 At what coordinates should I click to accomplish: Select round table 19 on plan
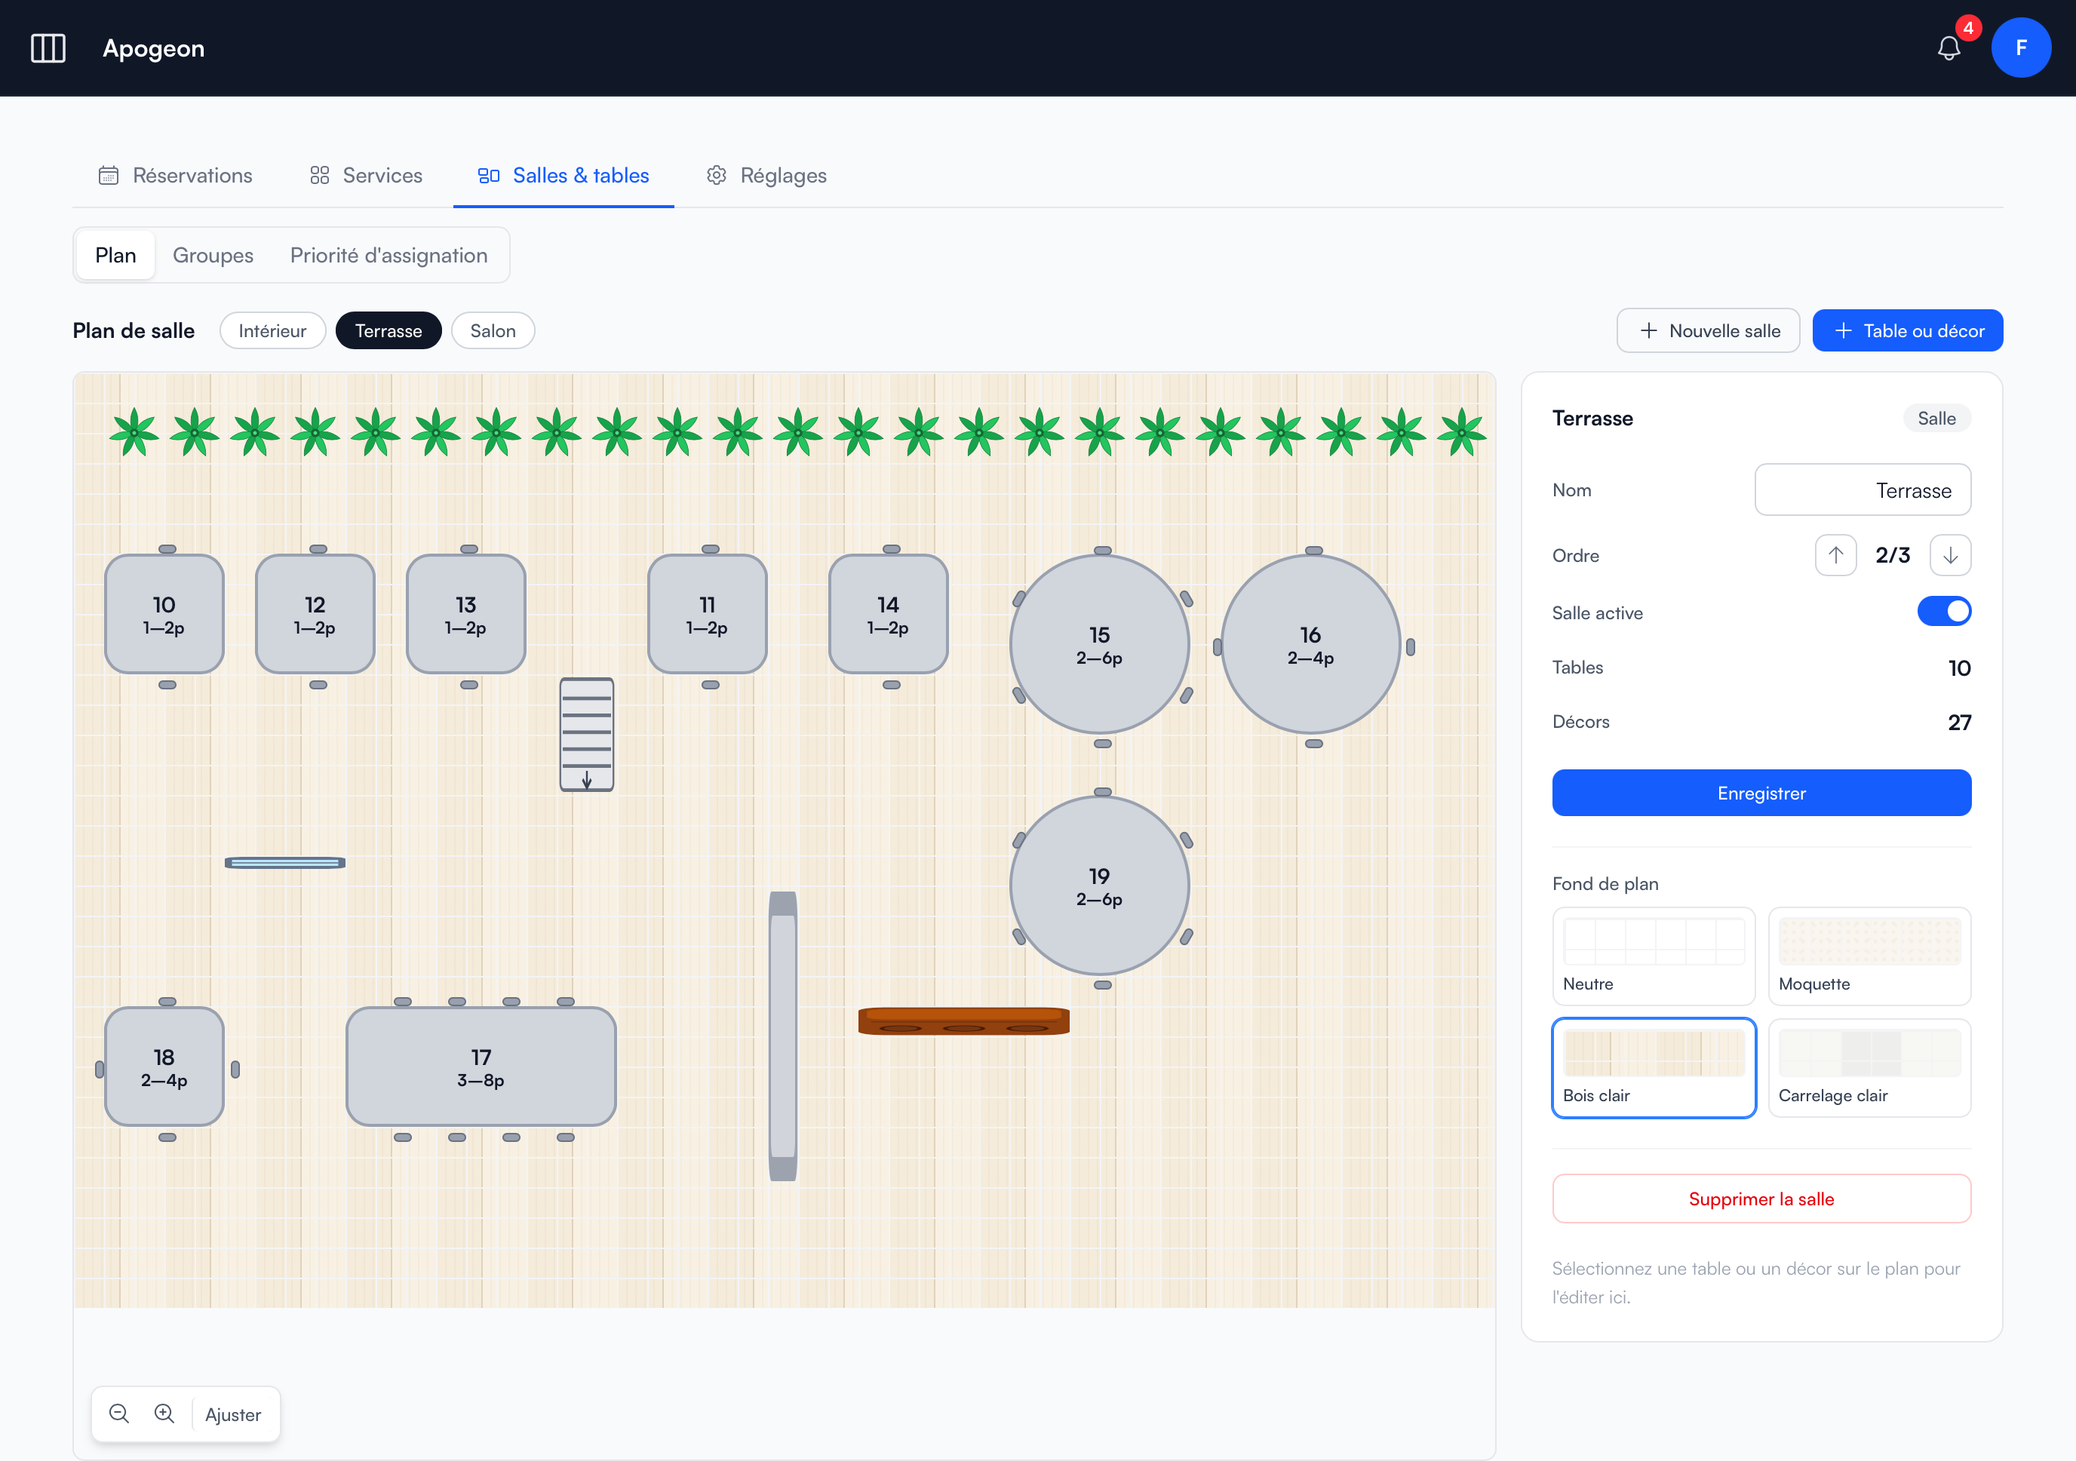click(1100, 886)
